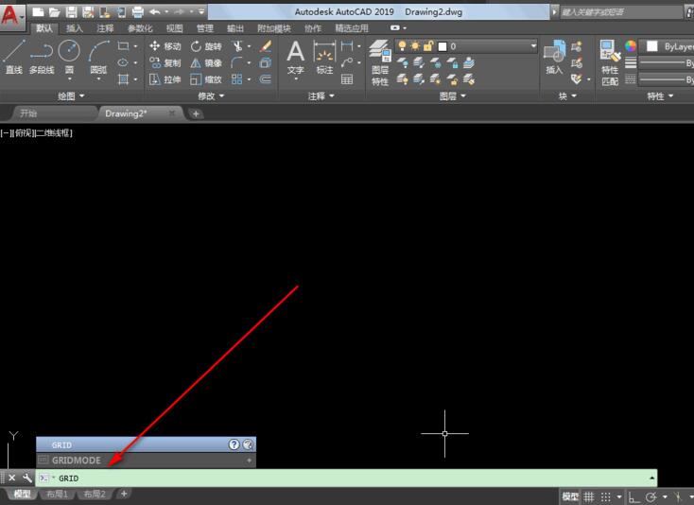694x505 pixels.
Task: Select the Circle (圆) tool
Action: point(69,57)
